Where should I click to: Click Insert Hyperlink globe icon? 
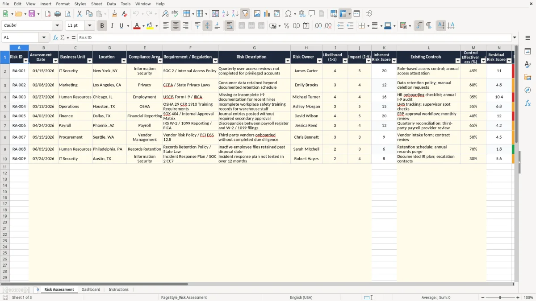pyautogui.click(x=302, y=14)
